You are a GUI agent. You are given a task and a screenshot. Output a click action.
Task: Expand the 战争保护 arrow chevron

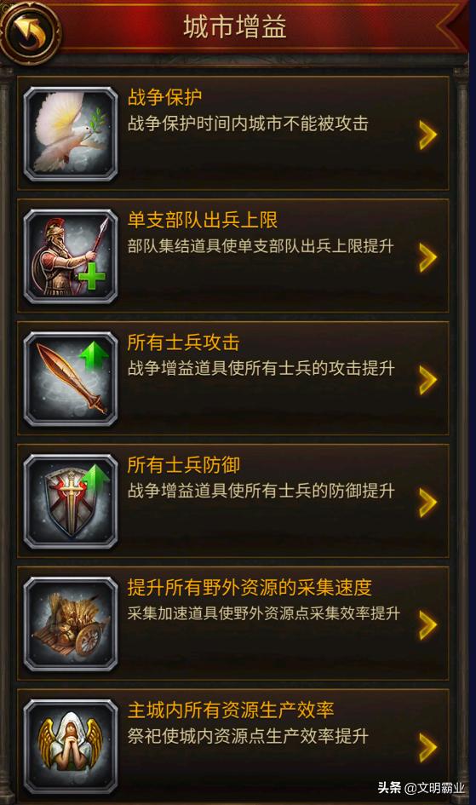click(427, 135)
